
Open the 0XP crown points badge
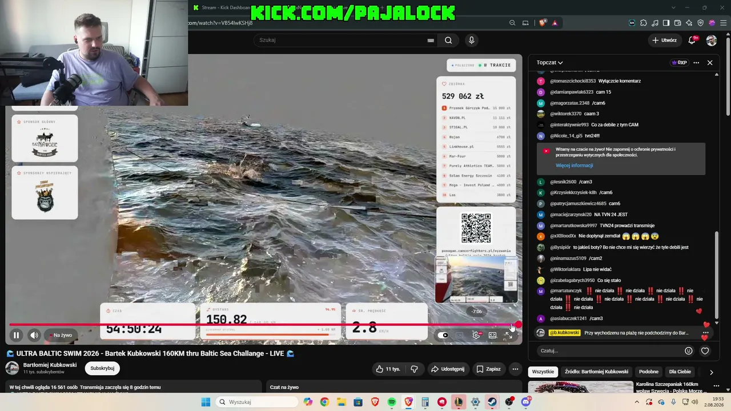(679, 63)
